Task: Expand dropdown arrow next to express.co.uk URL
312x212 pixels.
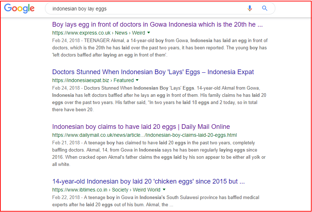Action: point(149,33)
